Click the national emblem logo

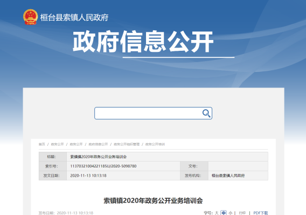click(x=30, y=17)
